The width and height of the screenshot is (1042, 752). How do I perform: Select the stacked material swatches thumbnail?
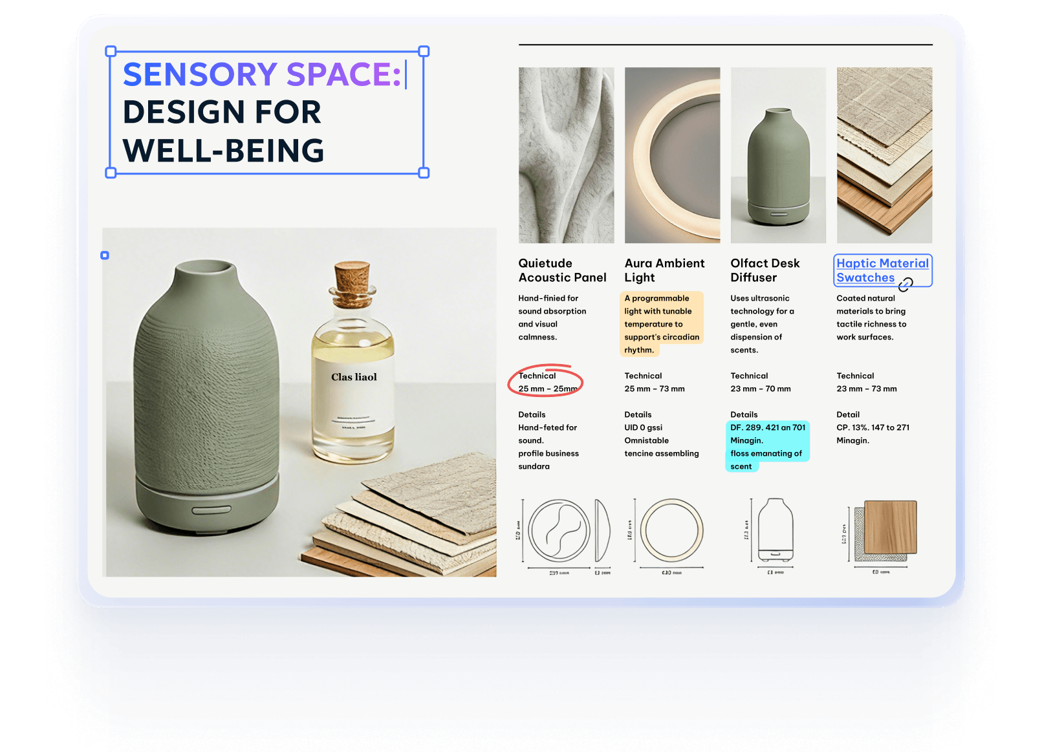pyautogui.click(x=884, y=155)
